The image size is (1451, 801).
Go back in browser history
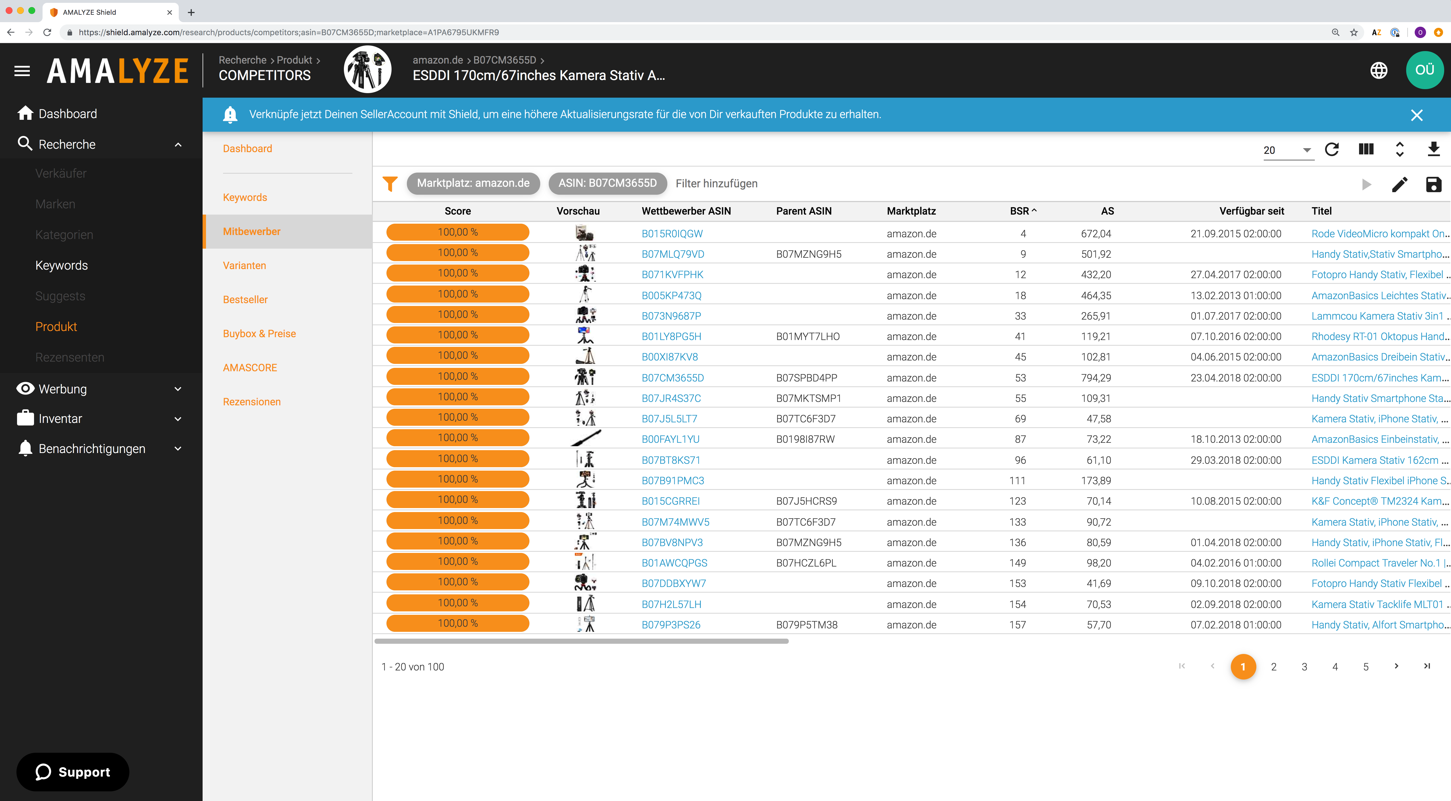click(11, 33)
